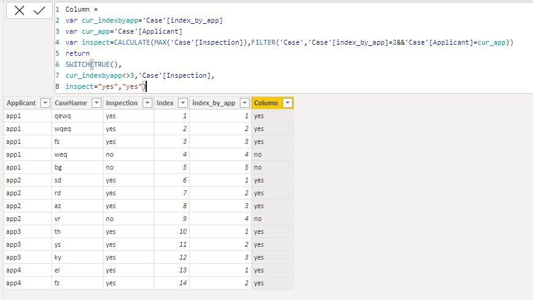This screenshot has height=300, width=533.
Task: Select the CaseName cell 'qewq'
Action: (x=78, y=116)
